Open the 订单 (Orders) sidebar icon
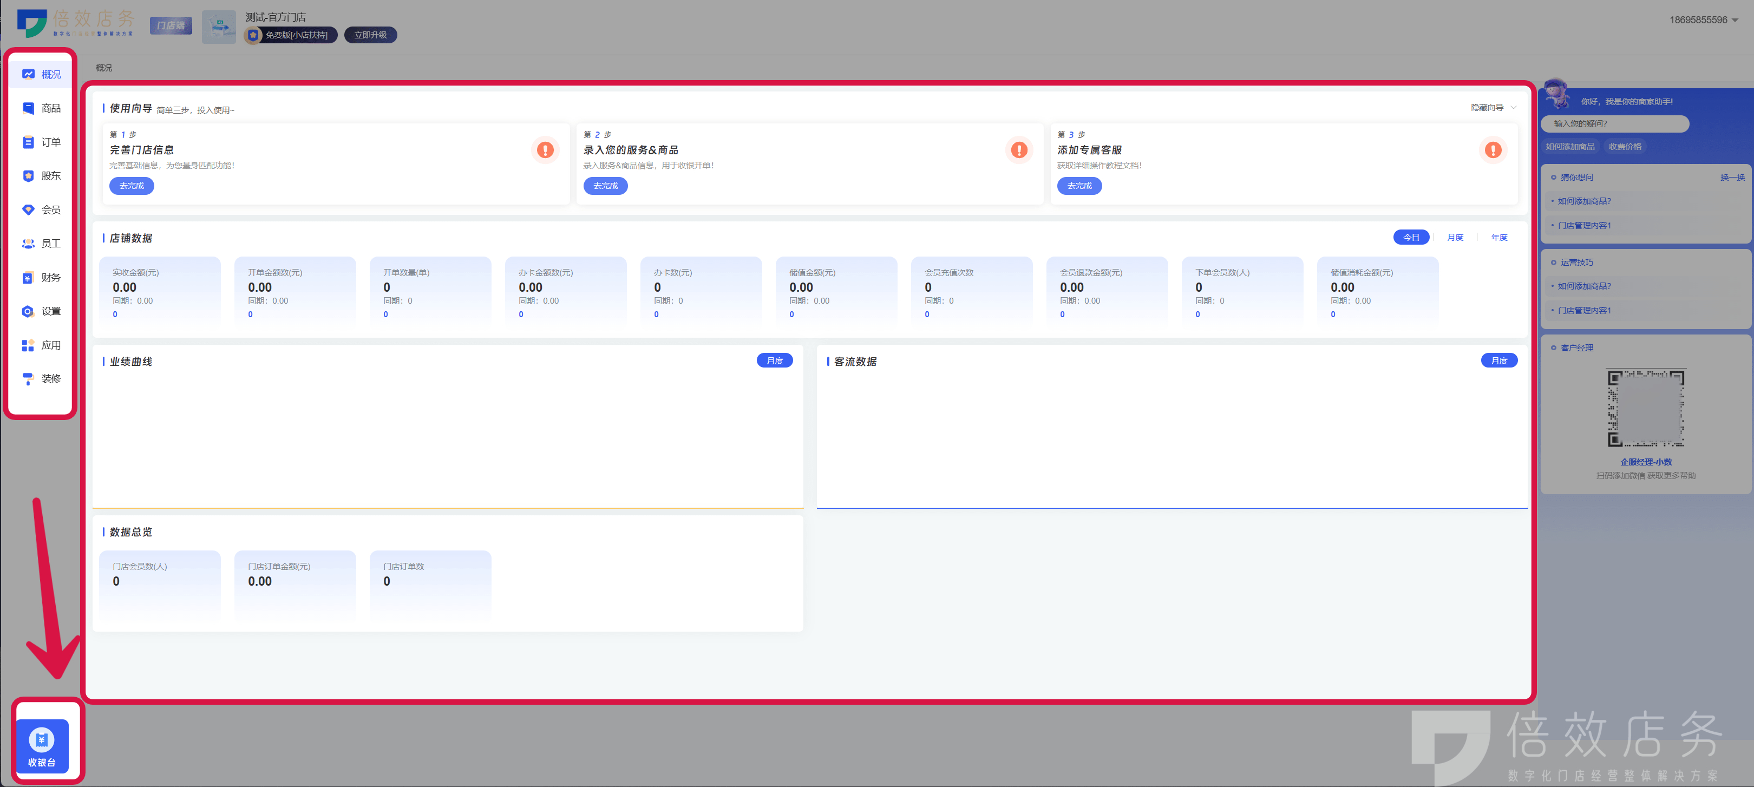The image size is (1754, 787). 28,142
